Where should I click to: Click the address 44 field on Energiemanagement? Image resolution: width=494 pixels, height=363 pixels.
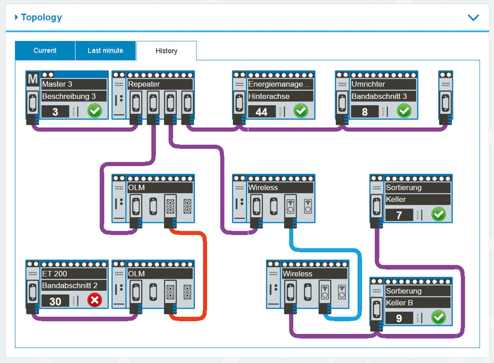[261, 112]
